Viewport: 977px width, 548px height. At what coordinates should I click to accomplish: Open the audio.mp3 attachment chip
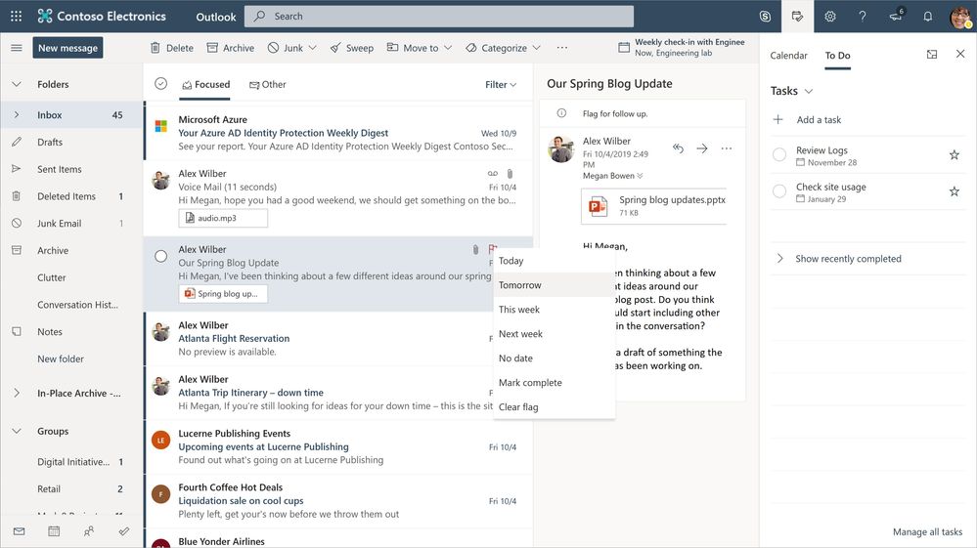(x=223, y=218)
